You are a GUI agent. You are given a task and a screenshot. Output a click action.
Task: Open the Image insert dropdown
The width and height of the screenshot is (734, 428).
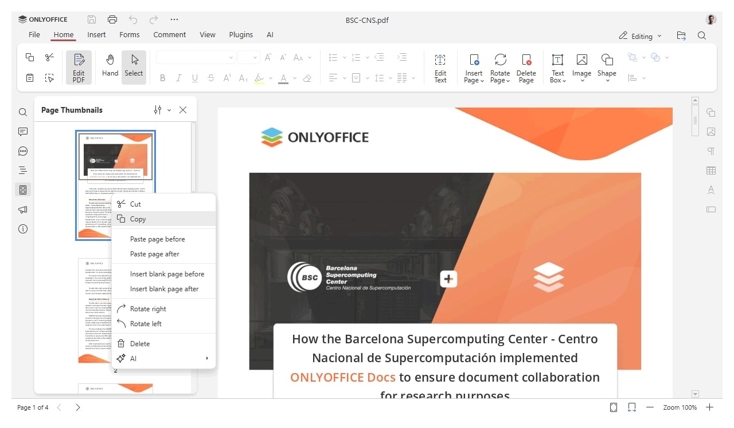581,68
